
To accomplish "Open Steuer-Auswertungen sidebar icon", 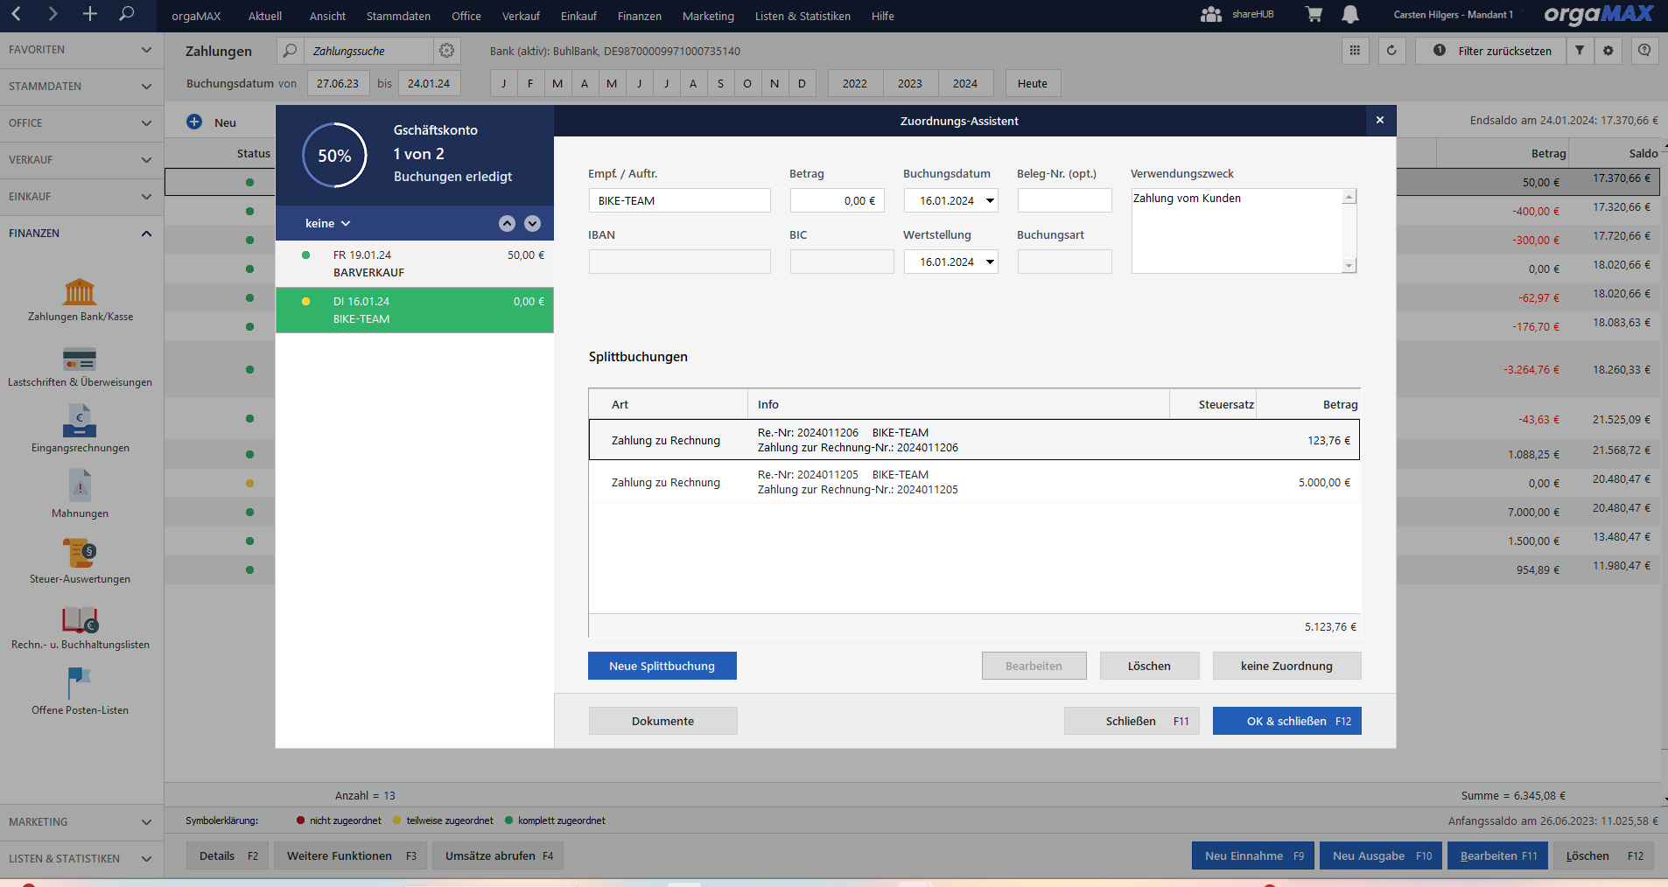I will point(80,553).
